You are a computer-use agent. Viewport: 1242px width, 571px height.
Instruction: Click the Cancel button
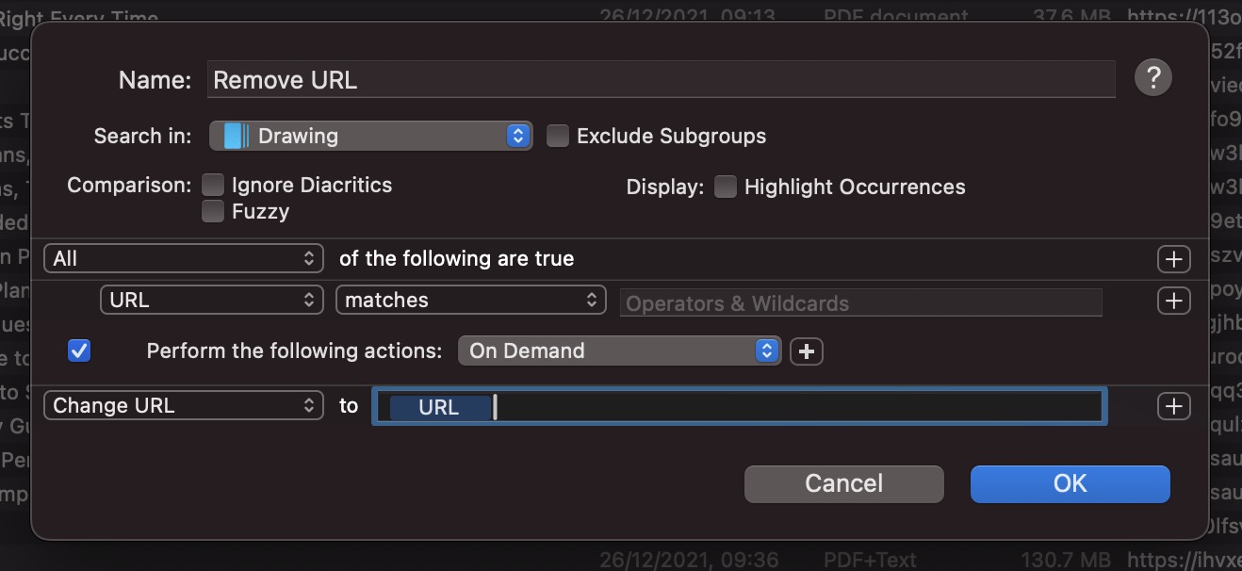[x=843, y=483]
